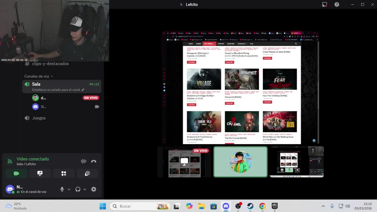Click the HumanitZ cover image
377x212 pixels.
pos(242,79)
